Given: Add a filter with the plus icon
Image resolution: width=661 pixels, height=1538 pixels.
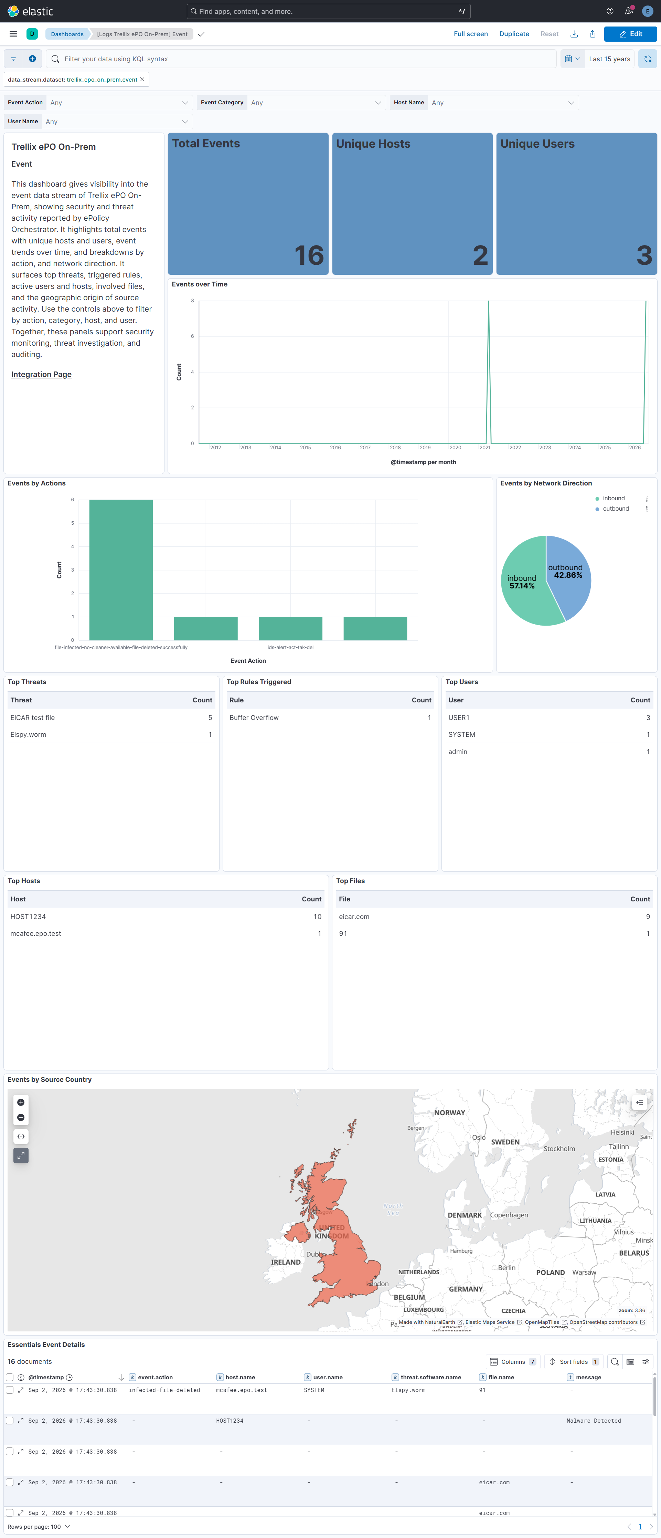Looking at the screenshot, I should 32,59.
